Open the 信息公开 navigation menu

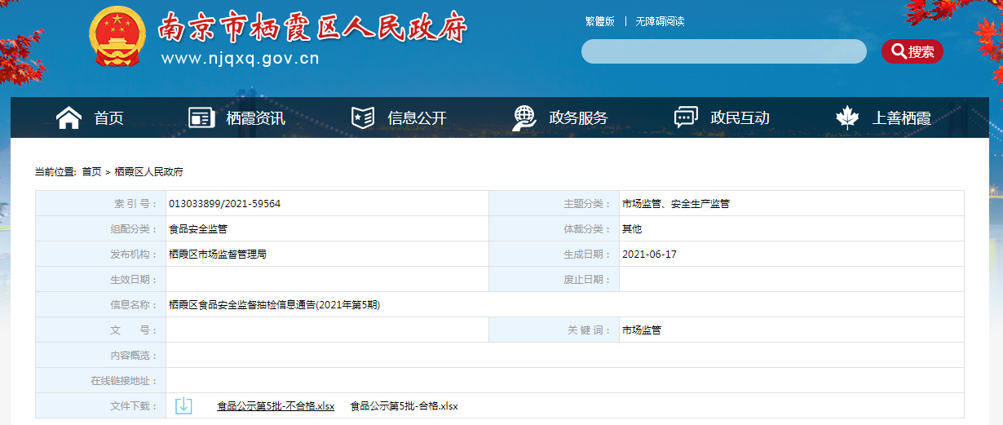[x=418, y=118]
